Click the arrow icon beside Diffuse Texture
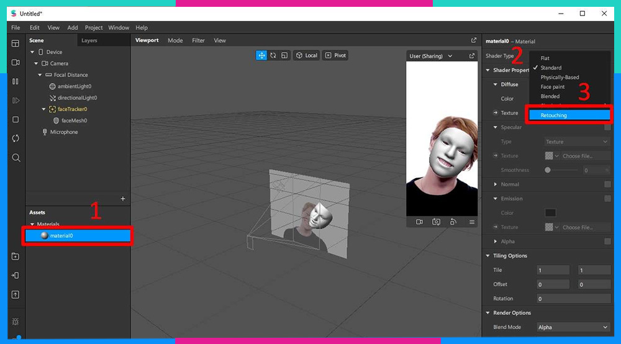The height and width of the screenshot is (344, 621). (x=496, y=113)
